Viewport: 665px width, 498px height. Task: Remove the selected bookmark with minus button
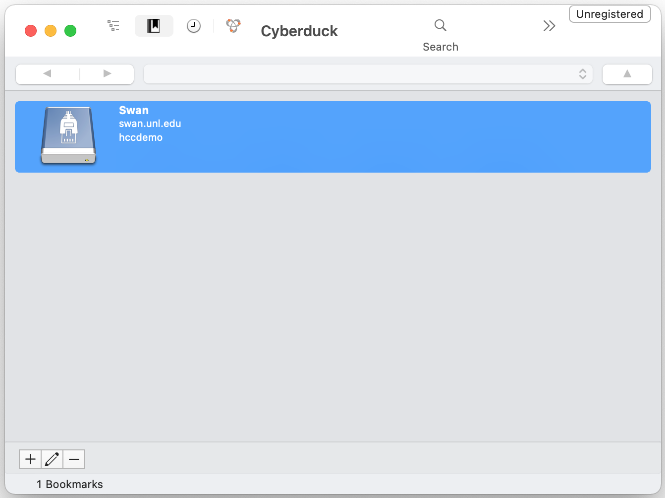pos(74,459)
